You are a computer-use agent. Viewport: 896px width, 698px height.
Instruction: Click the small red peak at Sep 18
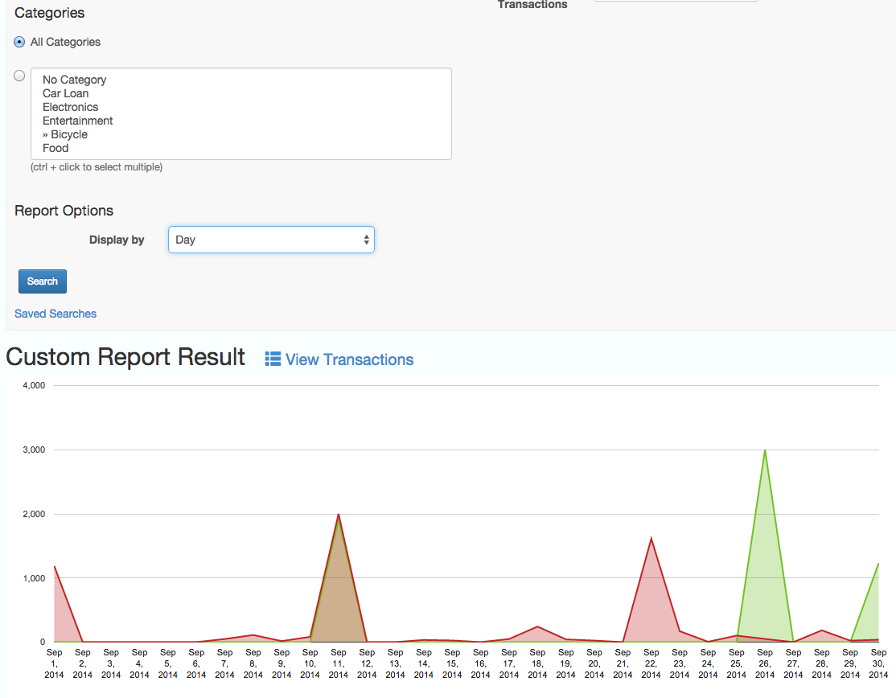pos(537,626)
